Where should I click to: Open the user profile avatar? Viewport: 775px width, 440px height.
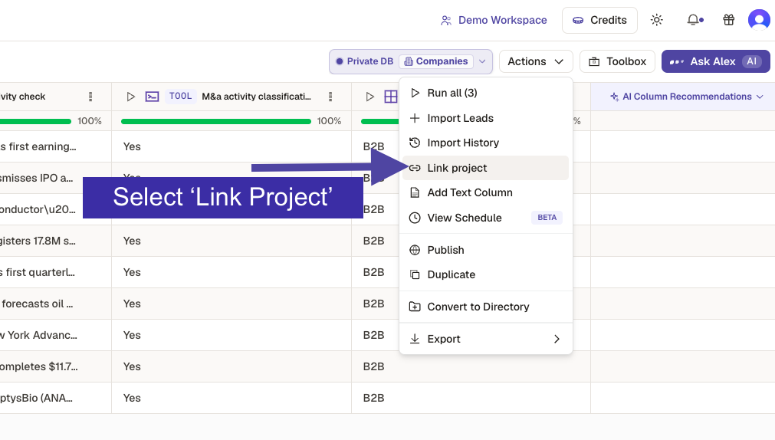pos(759,20)
